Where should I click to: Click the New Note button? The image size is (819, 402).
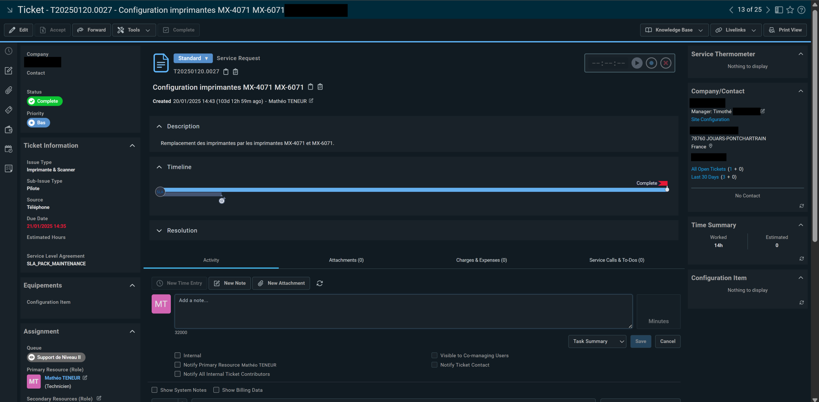click(x=230, y=283)
